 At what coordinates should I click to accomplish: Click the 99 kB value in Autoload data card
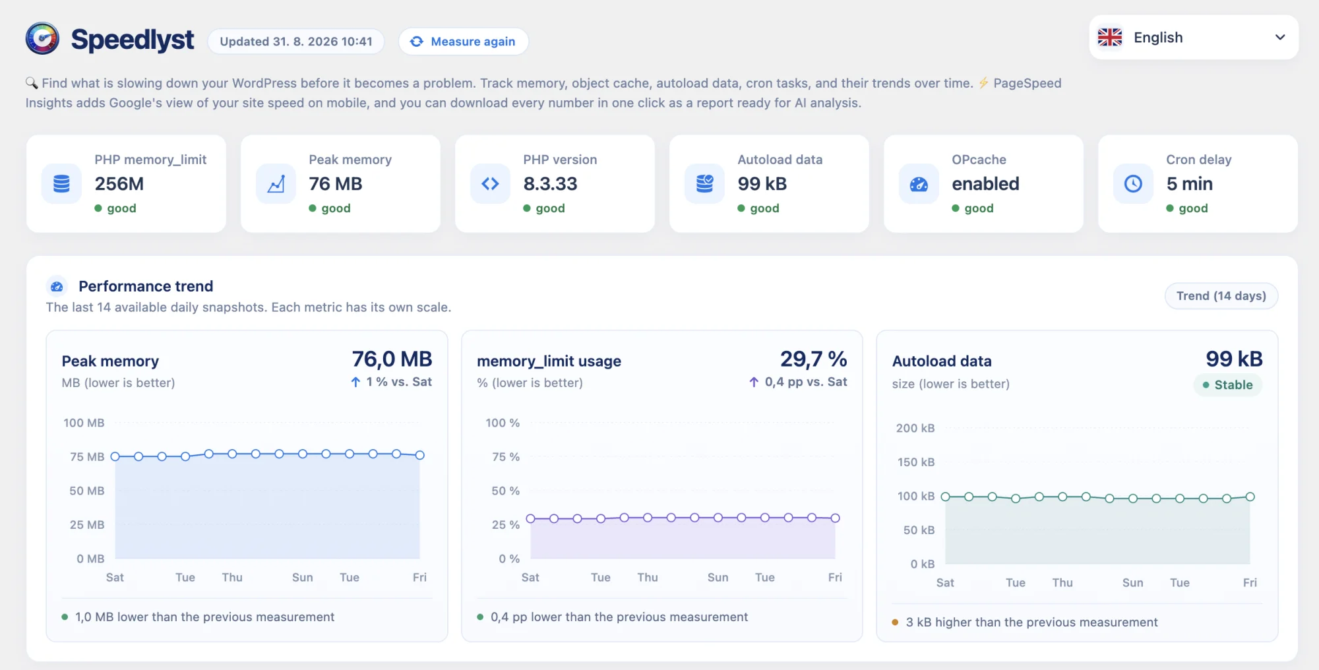[x=762, y=184]
